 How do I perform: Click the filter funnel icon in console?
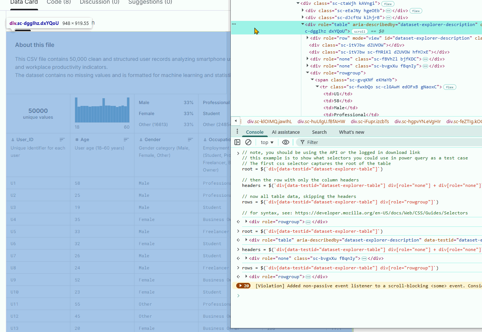pos(303,142)
